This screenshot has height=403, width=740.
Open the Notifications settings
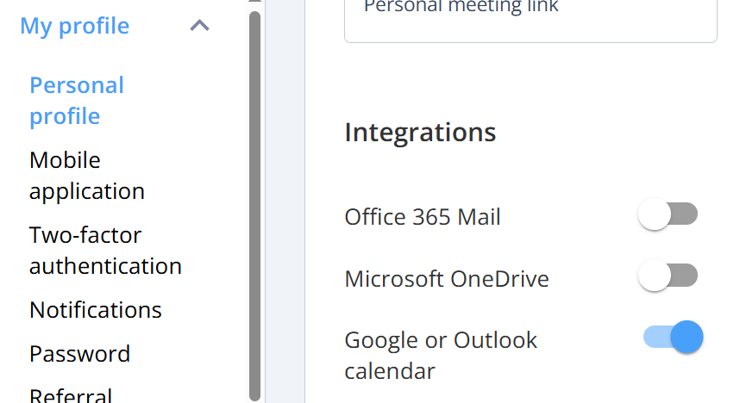tap(96, 310)
